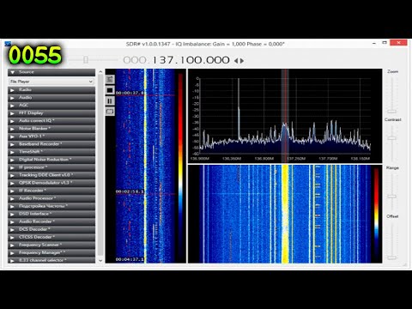This screenshot has height=309, width=412.
Task: Click the Offset slider handle
Action: [x=391, y=257]
